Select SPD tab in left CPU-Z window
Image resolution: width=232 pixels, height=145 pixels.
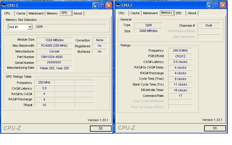click(x=66, y=13)
